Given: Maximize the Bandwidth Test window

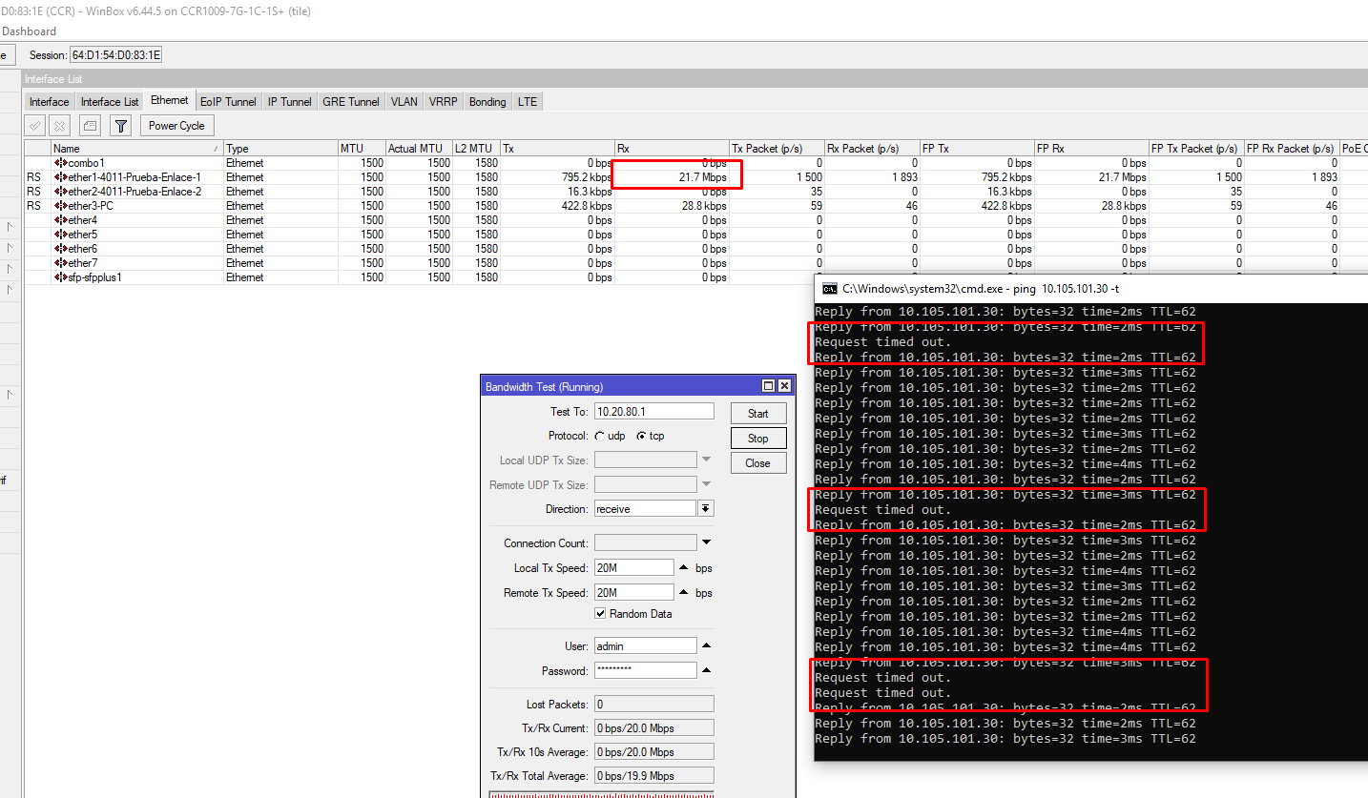Looking at the screenshot, I should [x=768, y=386].
